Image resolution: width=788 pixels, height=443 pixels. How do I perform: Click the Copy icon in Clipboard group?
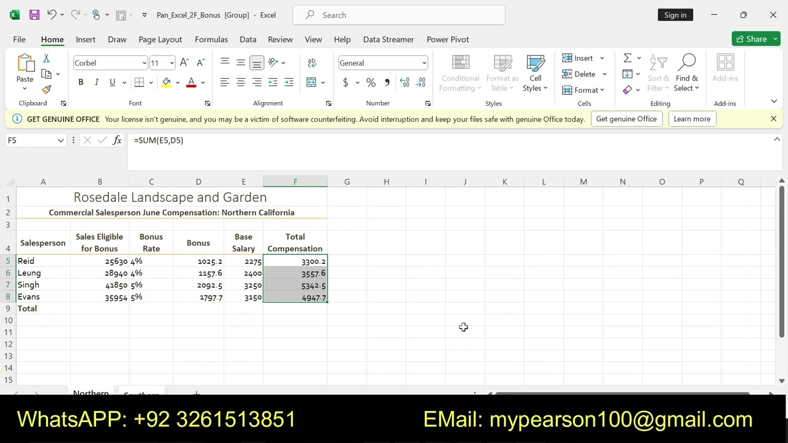[46, 74]
